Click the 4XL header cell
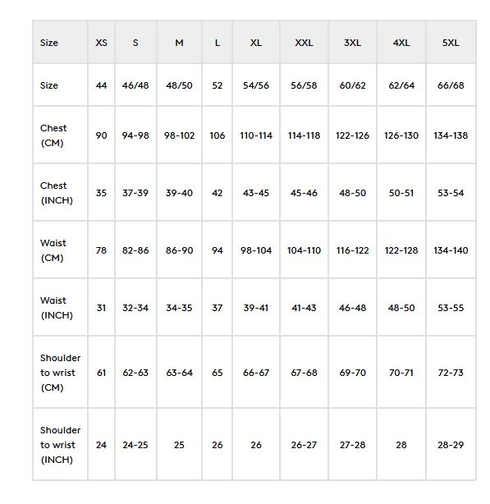This screenshot has width=490, height=504. [401, 43]
